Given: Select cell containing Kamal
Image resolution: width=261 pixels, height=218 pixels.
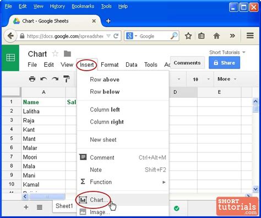Looking at the screenshot, I should 44,184.
